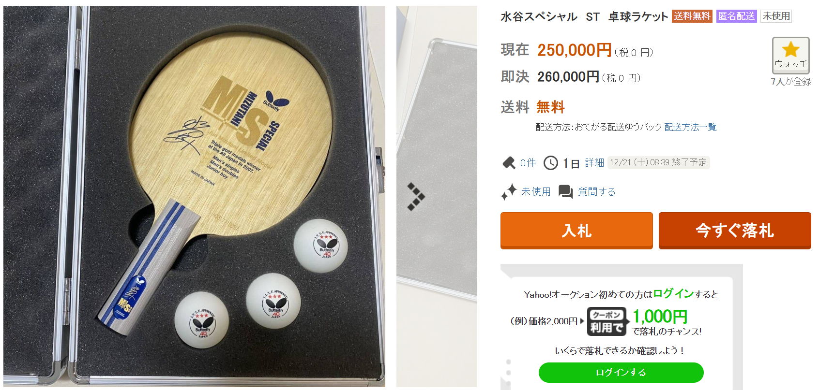
Task: Open the 配送方法一覧 link
Action: [690, 127]
